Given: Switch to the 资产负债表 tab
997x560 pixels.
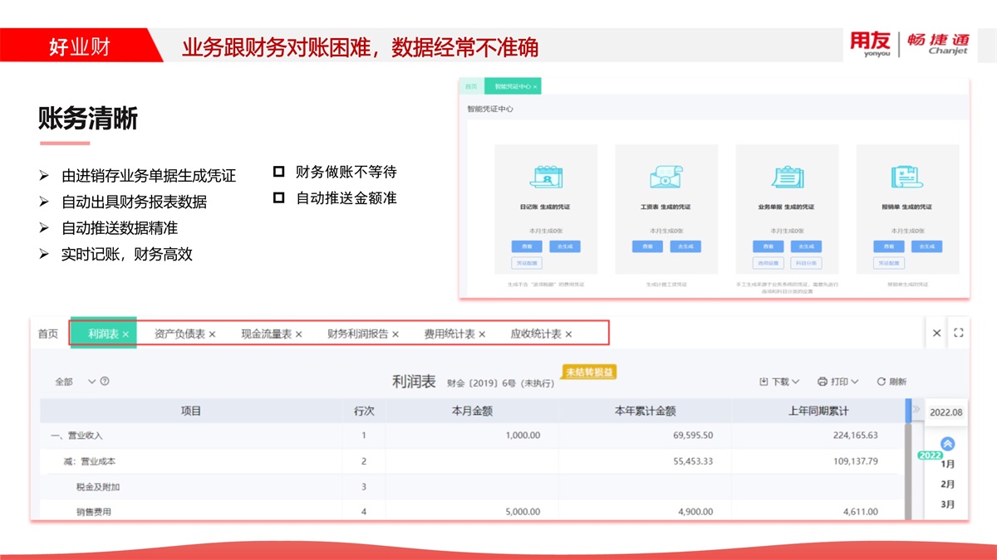Looking at the screenshot, I should [x=179, y=334].
